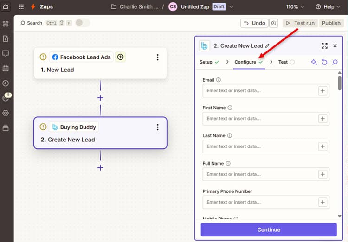Show info for the Last Name field
Viewport: 348px width, 242px height.
(230, 135)
